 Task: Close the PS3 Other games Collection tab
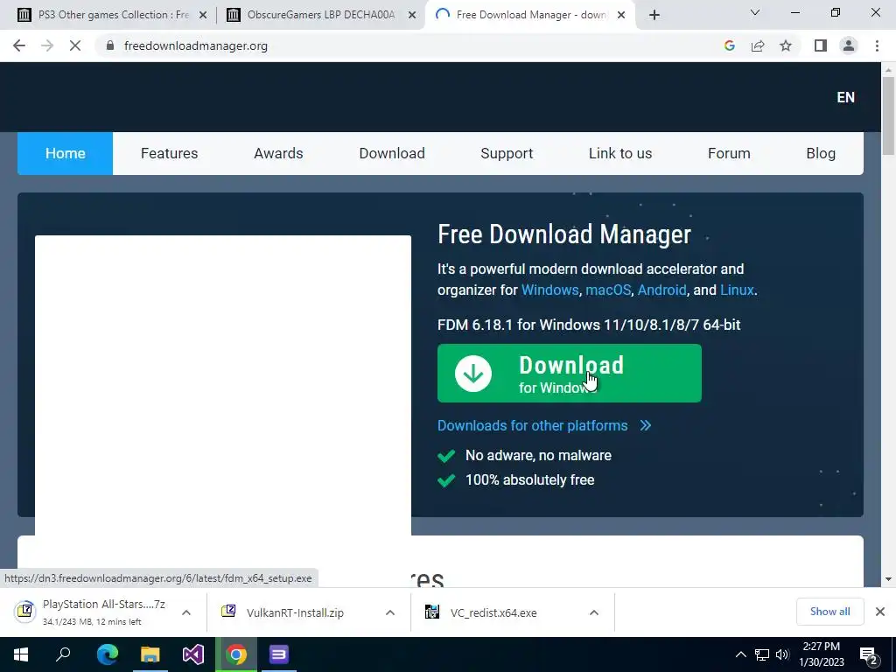click(202, 15)
